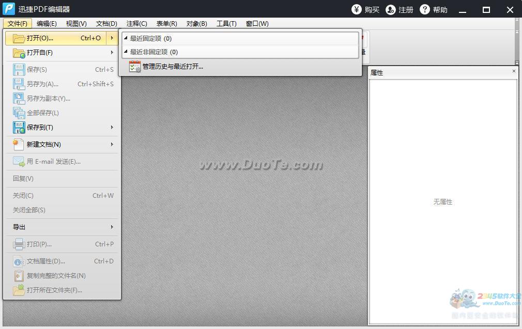Image resolution: width=522 pixels, height=329 pixels.
Task: Click the envelope icon beside 用 E-mail 发送
Action: pyautogui.click(x=19, y=162)
